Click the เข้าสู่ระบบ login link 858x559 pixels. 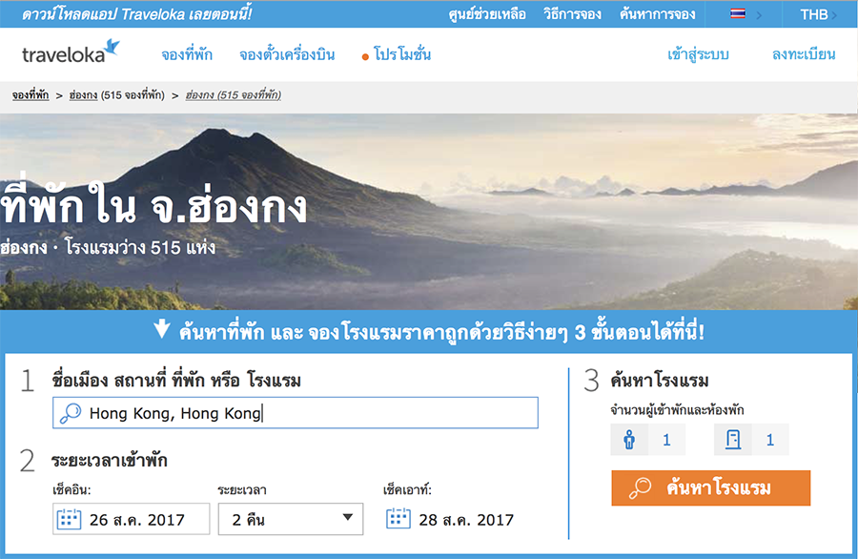698,54
